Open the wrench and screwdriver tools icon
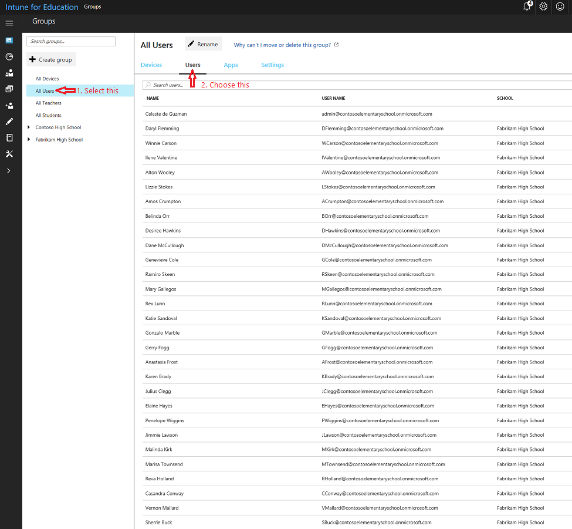The image size is (572, 529). click(x=9, y=154)
